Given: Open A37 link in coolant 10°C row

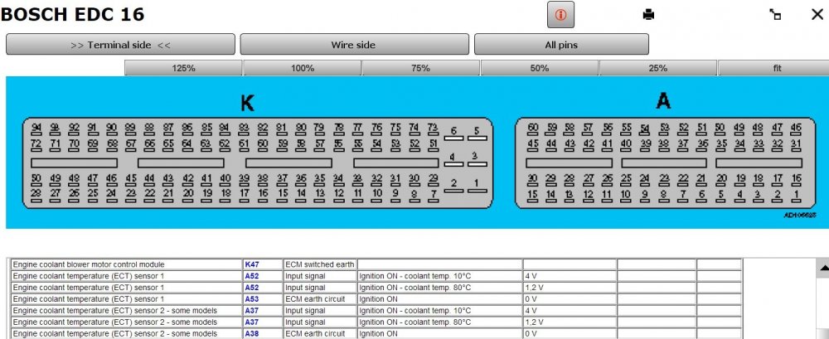Looking at the screenshot, I should pos(252,311).
